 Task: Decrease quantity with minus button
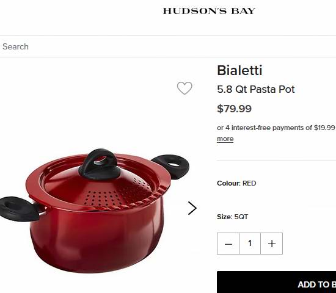[228, 244]
